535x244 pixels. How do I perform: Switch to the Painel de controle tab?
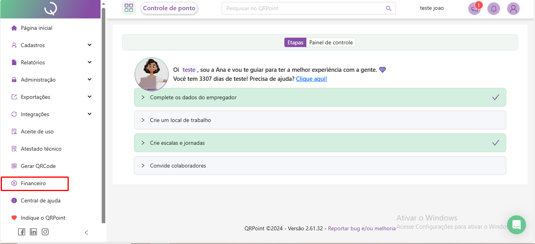point(331,42)
